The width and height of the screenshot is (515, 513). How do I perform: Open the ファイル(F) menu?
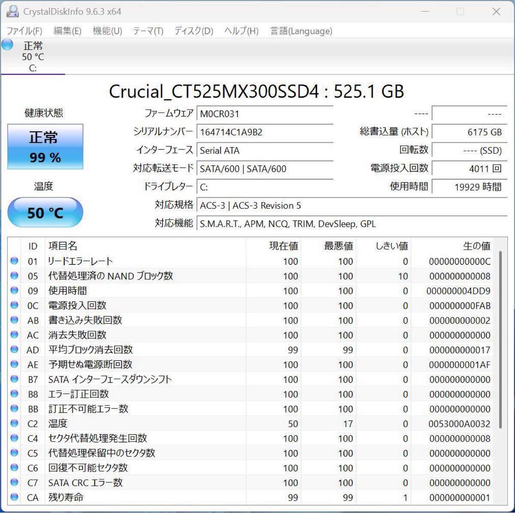point(24,31)
